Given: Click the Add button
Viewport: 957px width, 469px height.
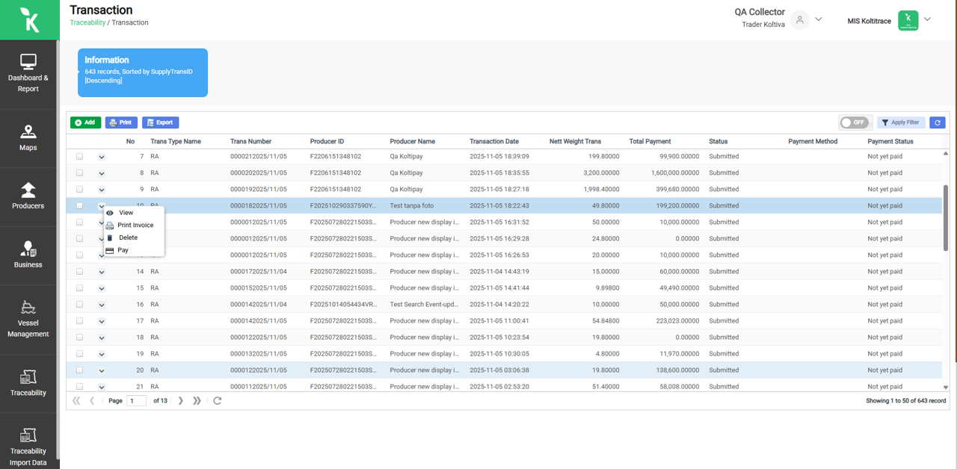Looking at the screenshot, I should coord(85,122).
